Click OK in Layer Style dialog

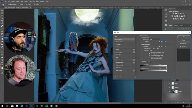pyautogui.click(x=184, y=37)
